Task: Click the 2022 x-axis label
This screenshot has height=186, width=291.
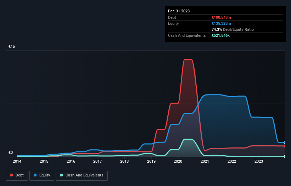Action: [232, 161]
